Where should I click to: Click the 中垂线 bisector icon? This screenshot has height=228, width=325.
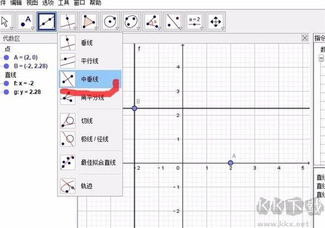67,79
